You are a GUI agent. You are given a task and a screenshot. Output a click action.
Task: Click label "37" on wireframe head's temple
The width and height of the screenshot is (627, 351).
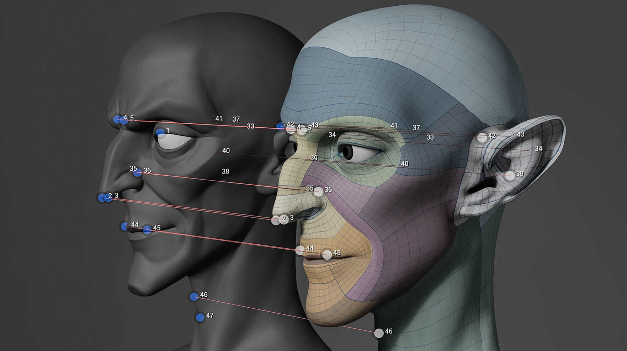[416, 128]
